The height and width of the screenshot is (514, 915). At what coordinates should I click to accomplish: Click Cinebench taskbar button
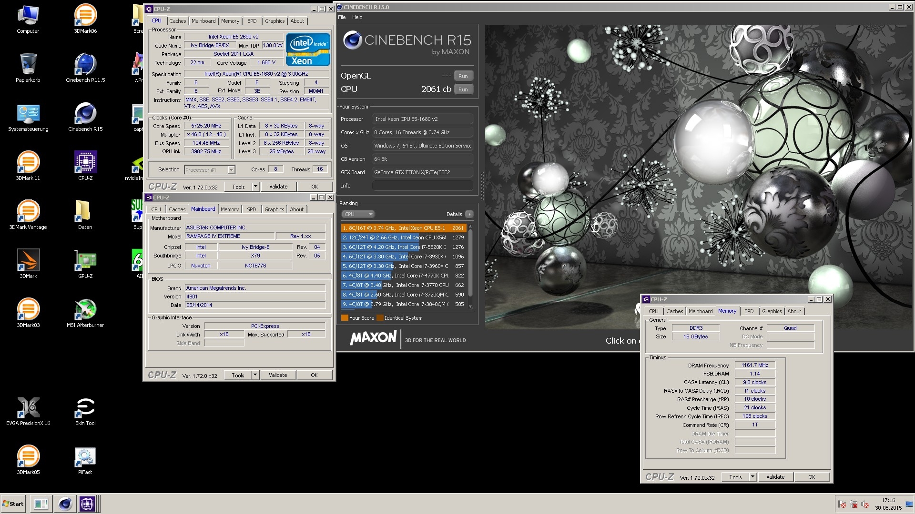65,504
